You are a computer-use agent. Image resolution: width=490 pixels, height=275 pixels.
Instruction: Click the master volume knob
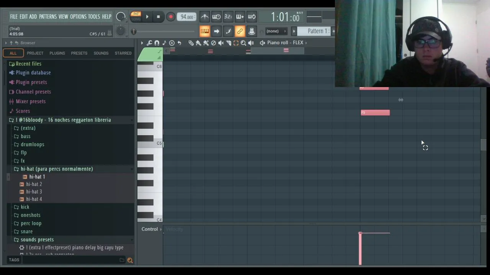click(x=121, y=16)
